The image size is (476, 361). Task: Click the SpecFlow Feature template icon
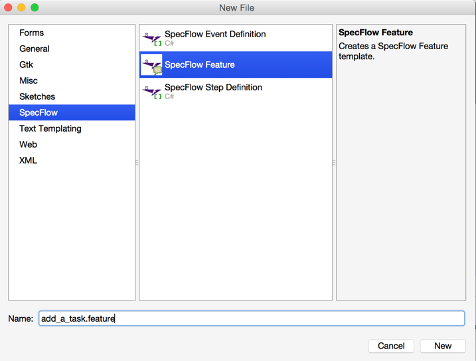[x=152, y=64]
